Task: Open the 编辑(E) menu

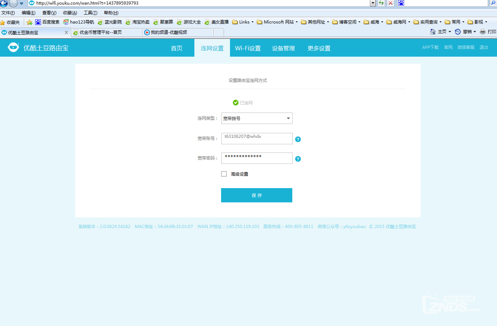Action: pos(28,13)
